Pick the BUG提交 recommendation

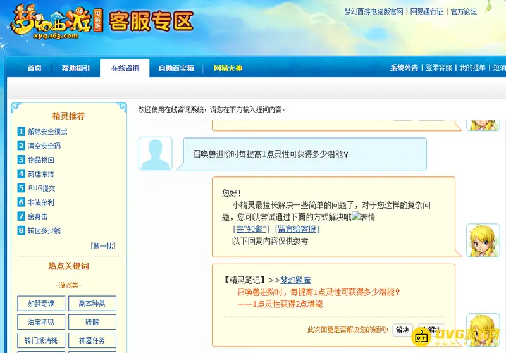pyautogui.click(x=42, y=188)
